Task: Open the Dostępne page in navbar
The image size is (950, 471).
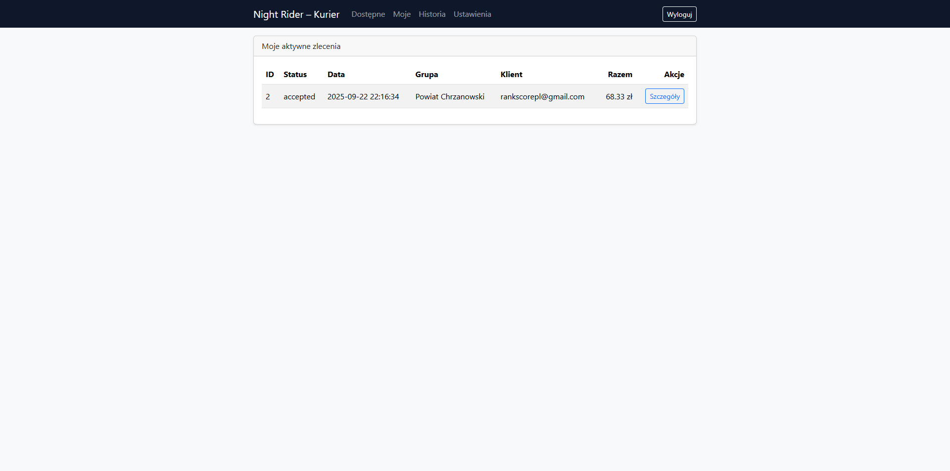Action: click(x=368, y=14)
